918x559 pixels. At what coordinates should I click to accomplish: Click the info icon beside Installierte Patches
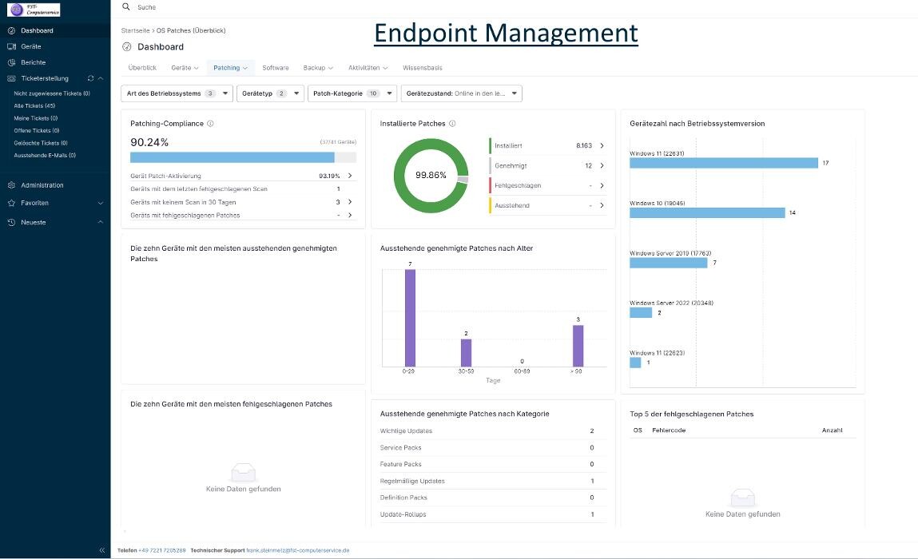click(452, 124)
